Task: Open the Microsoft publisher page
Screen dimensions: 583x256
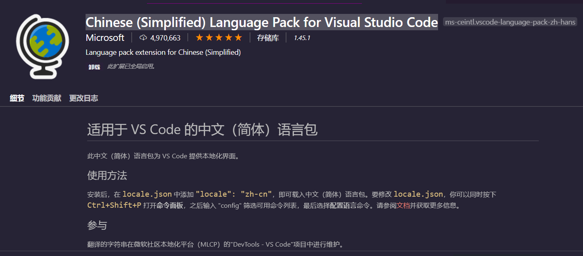Action: click(x=105, y=38)
